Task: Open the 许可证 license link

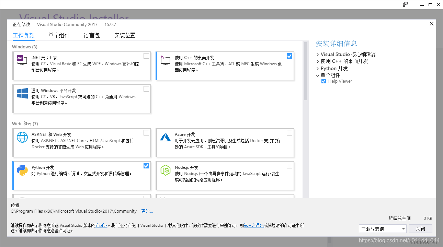Action: click(x=101, y=226)
